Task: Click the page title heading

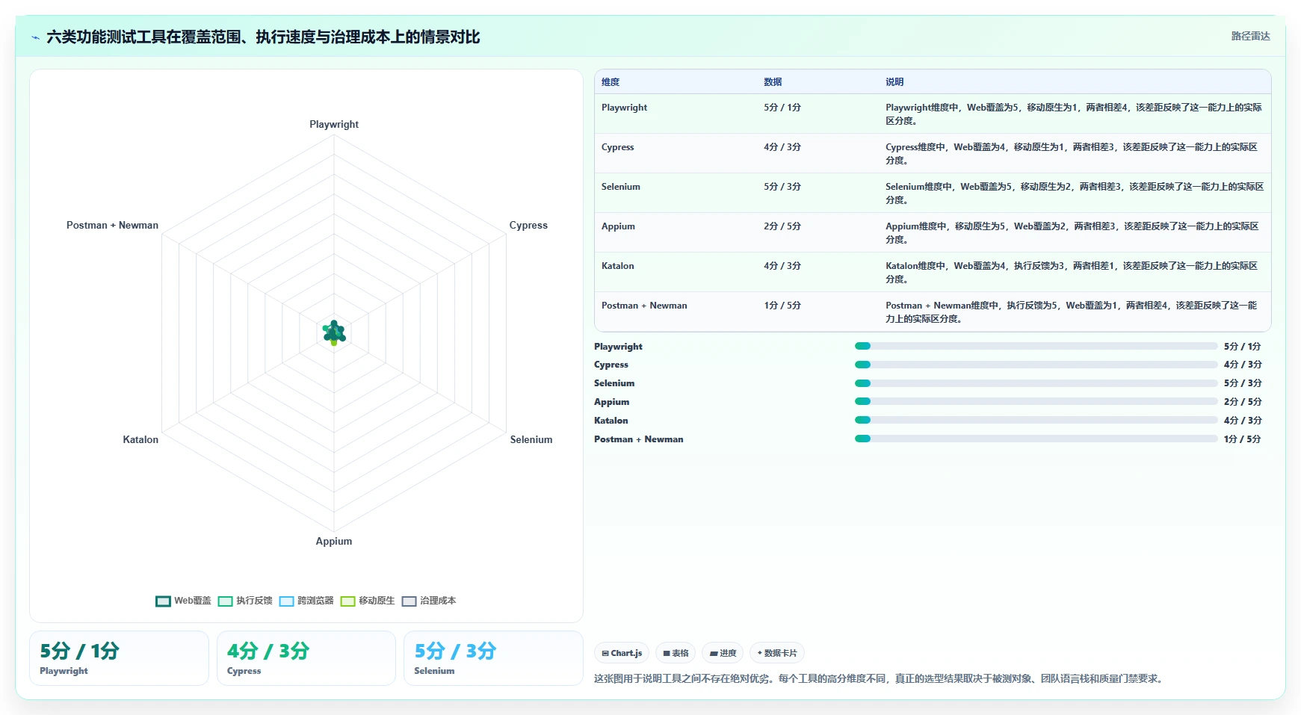Action: tap(263, 37)
